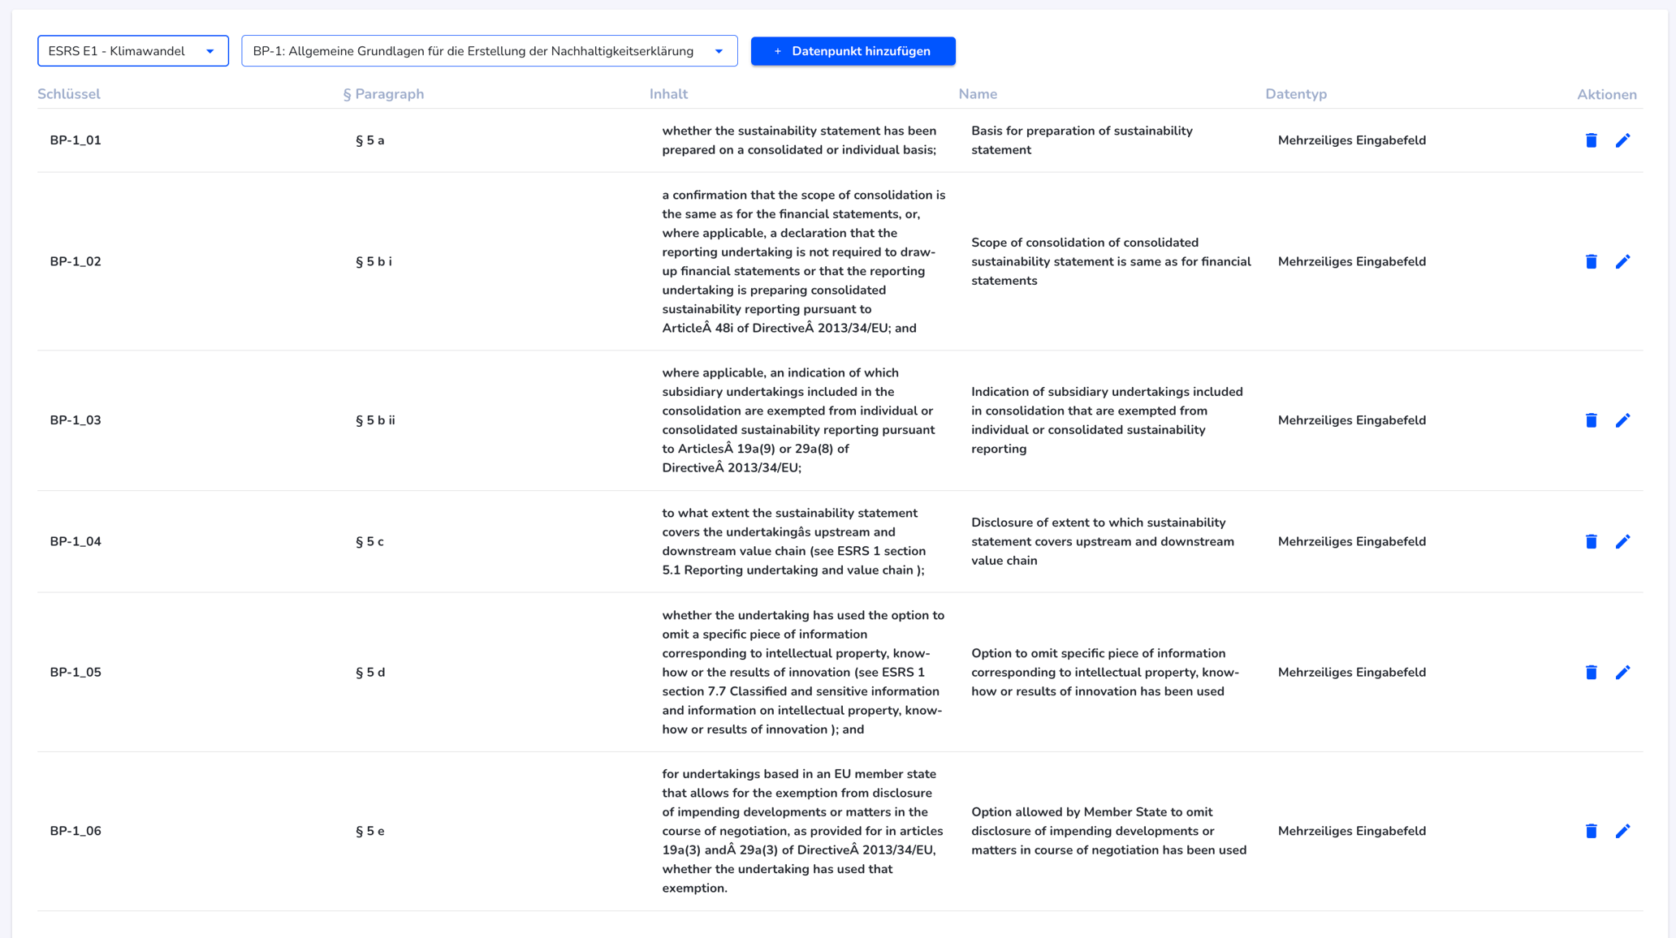Screen dimensions: 1676x938
Task: Select the BP-1_01 key cell
Action: click(76, 140)
